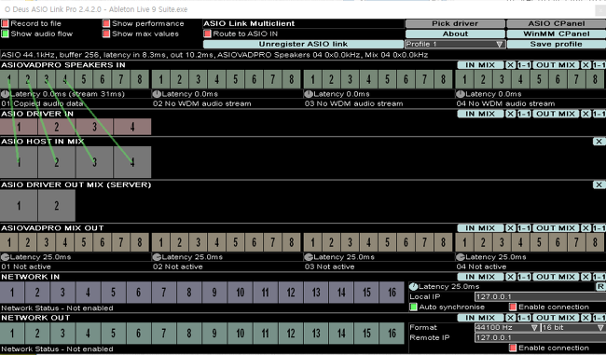Select IN MIX in ASIOVADPRO MIX OUT header
Viewport: 606px width, 355px height.
[480, 228]
